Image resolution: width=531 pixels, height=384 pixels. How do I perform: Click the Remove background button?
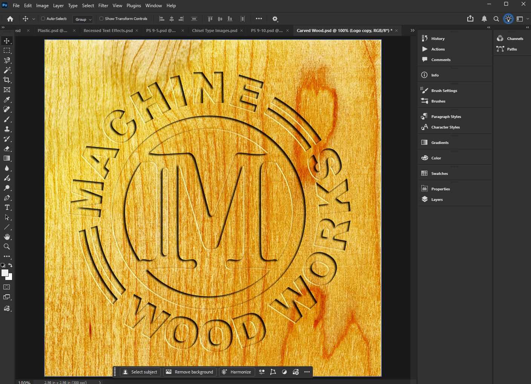point(190,372)
